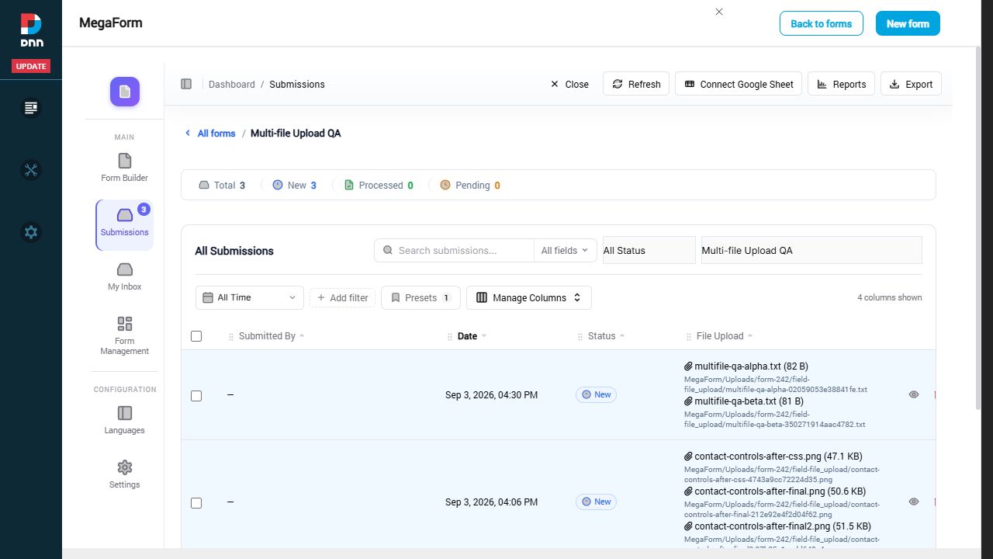Viewport: 993px width, 559px height.
Task: Open contact-controls-after-css.png file
Action: coord(773,457)
